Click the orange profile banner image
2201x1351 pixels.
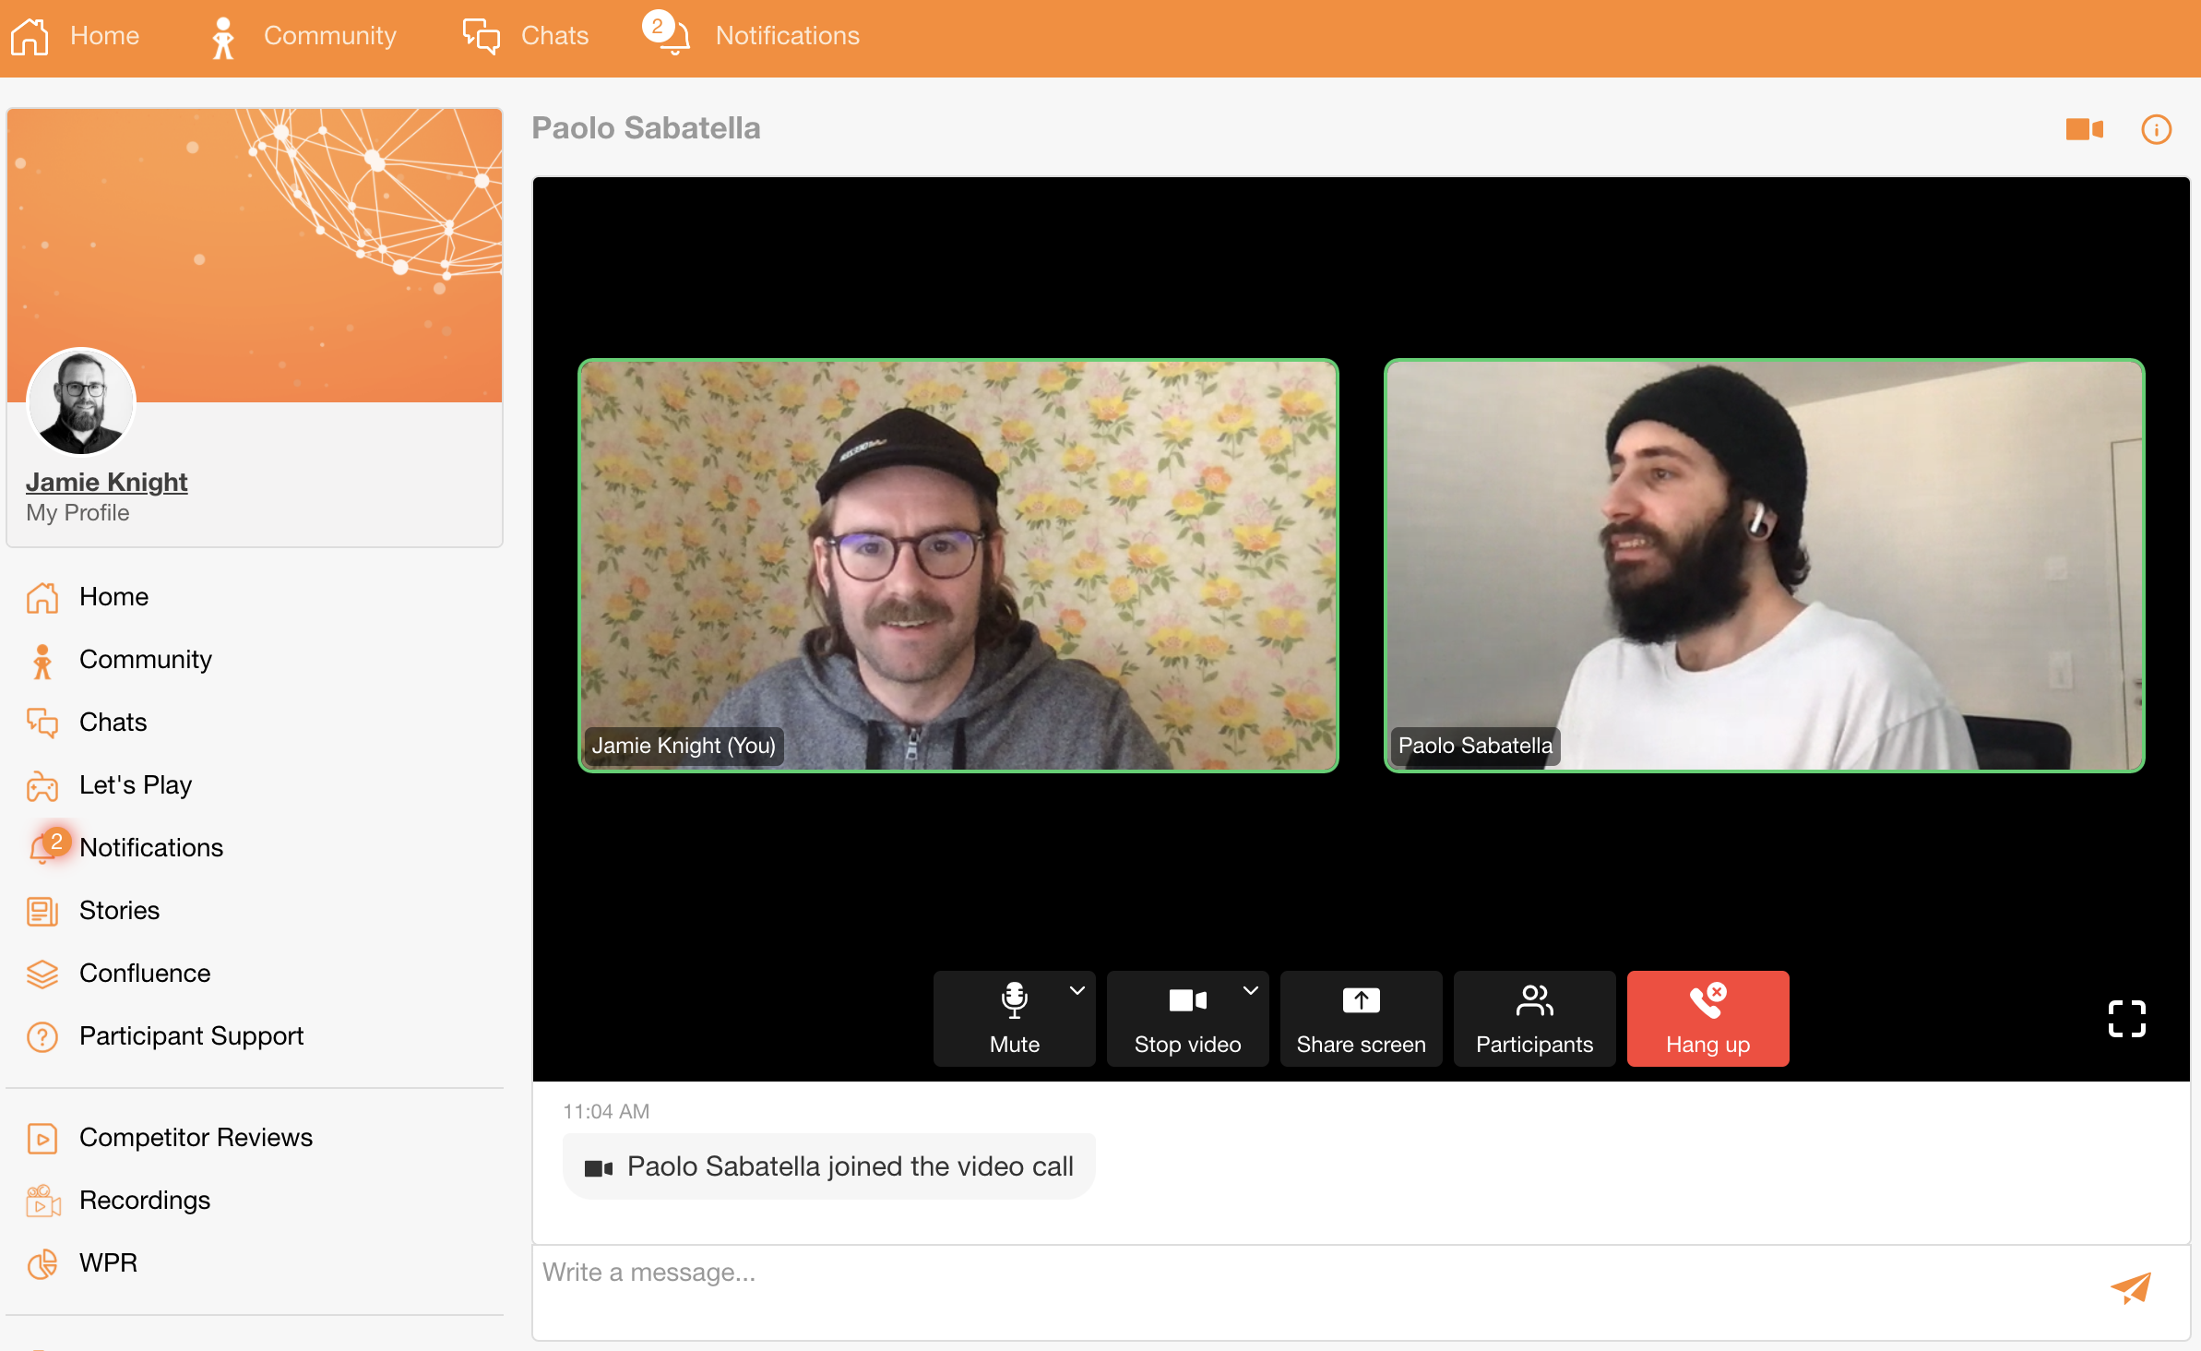(255, 256)
